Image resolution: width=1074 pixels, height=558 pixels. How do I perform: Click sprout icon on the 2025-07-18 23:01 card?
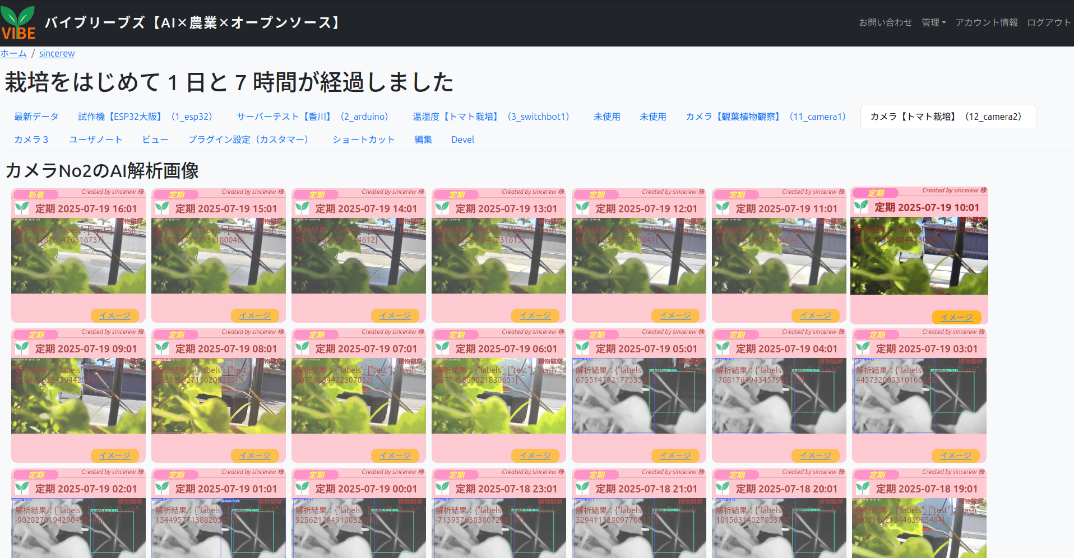point(442,489)
